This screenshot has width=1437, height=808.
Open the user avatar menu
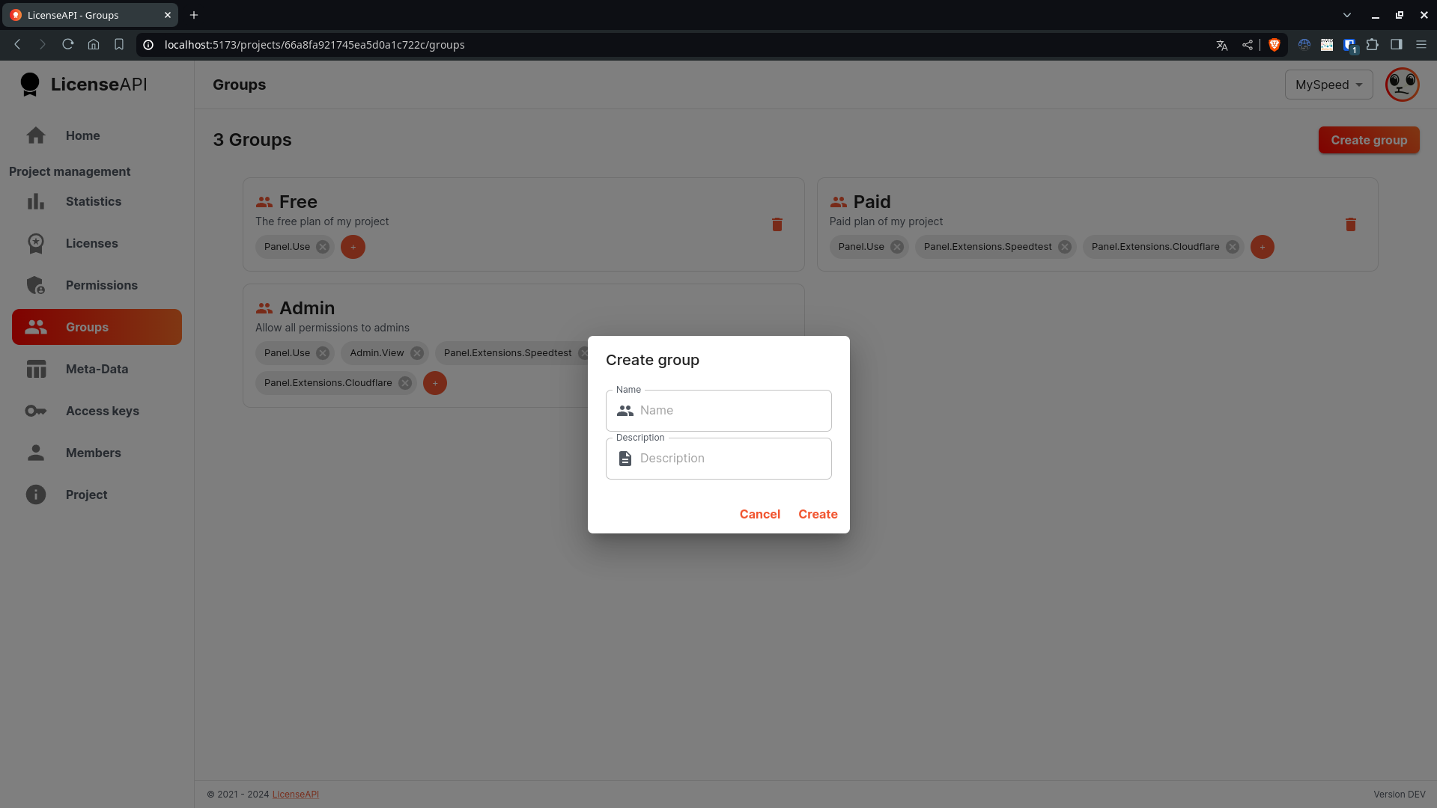[x=1402, y=85]
